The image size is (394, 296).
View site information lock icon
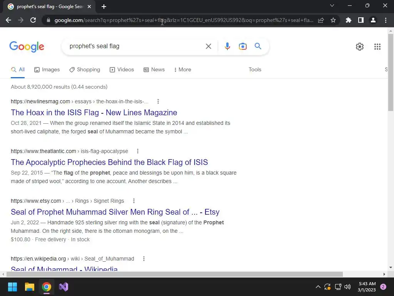tap(48, 20)
